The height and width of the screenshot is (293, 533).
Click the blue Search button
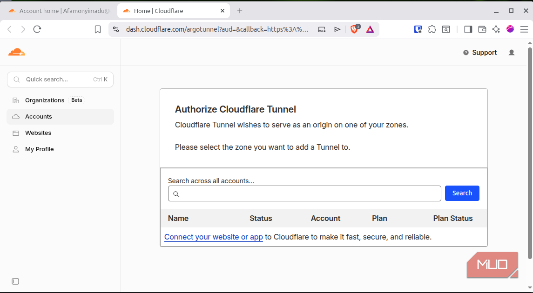click(462, 193)
